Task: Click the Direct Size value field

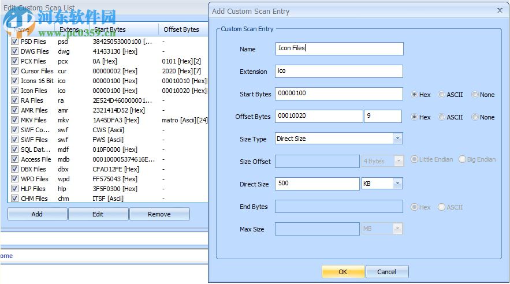Action: tap(317, 184)
